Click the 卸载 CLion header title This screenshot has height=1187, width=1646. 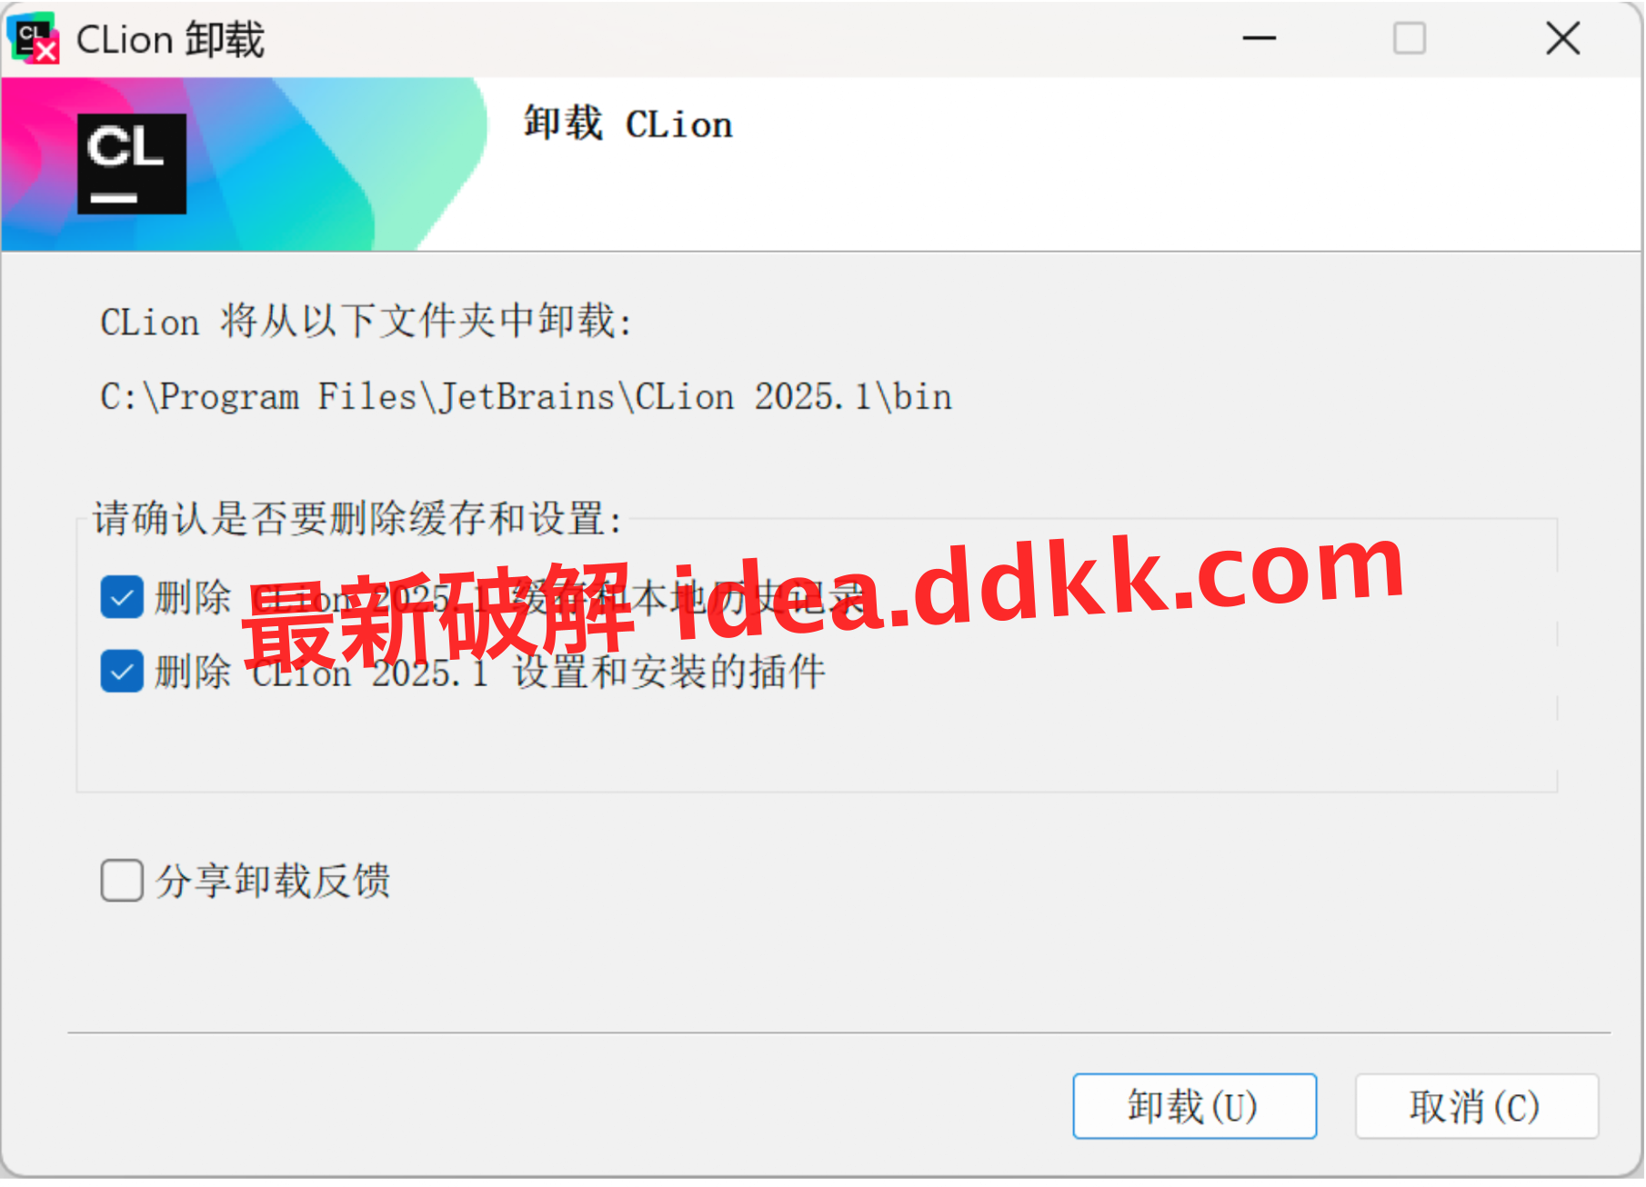(627, 124)
